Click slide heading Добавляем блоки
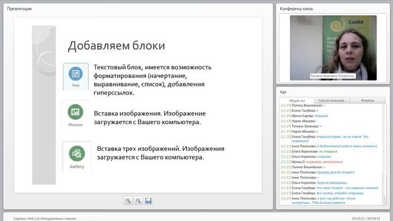393x221 pixels. point(117,45)
